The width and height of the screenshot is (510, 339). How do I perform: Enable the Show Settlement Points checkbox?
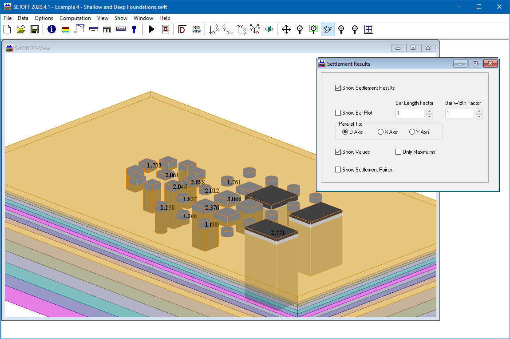point(338,170)
